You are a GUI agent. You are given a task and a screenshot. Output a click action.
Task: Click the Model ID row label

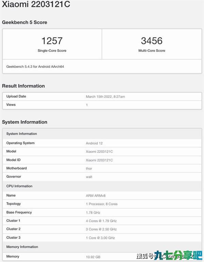tap(13, 160)
